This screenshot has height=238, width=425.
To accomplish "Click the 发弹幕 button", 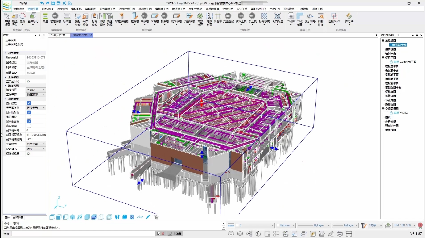I will click(x=175, y=234).
